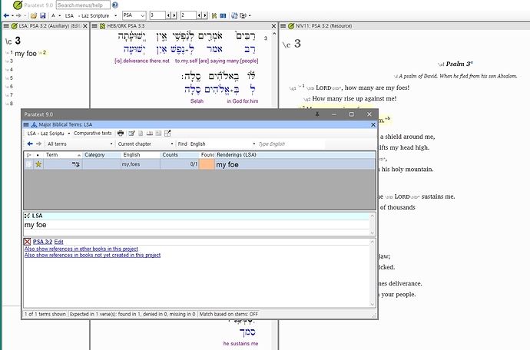Click the 0/1 Counts cell
The width and height of the screenshot is (530, 350).
tap(180, 164)
